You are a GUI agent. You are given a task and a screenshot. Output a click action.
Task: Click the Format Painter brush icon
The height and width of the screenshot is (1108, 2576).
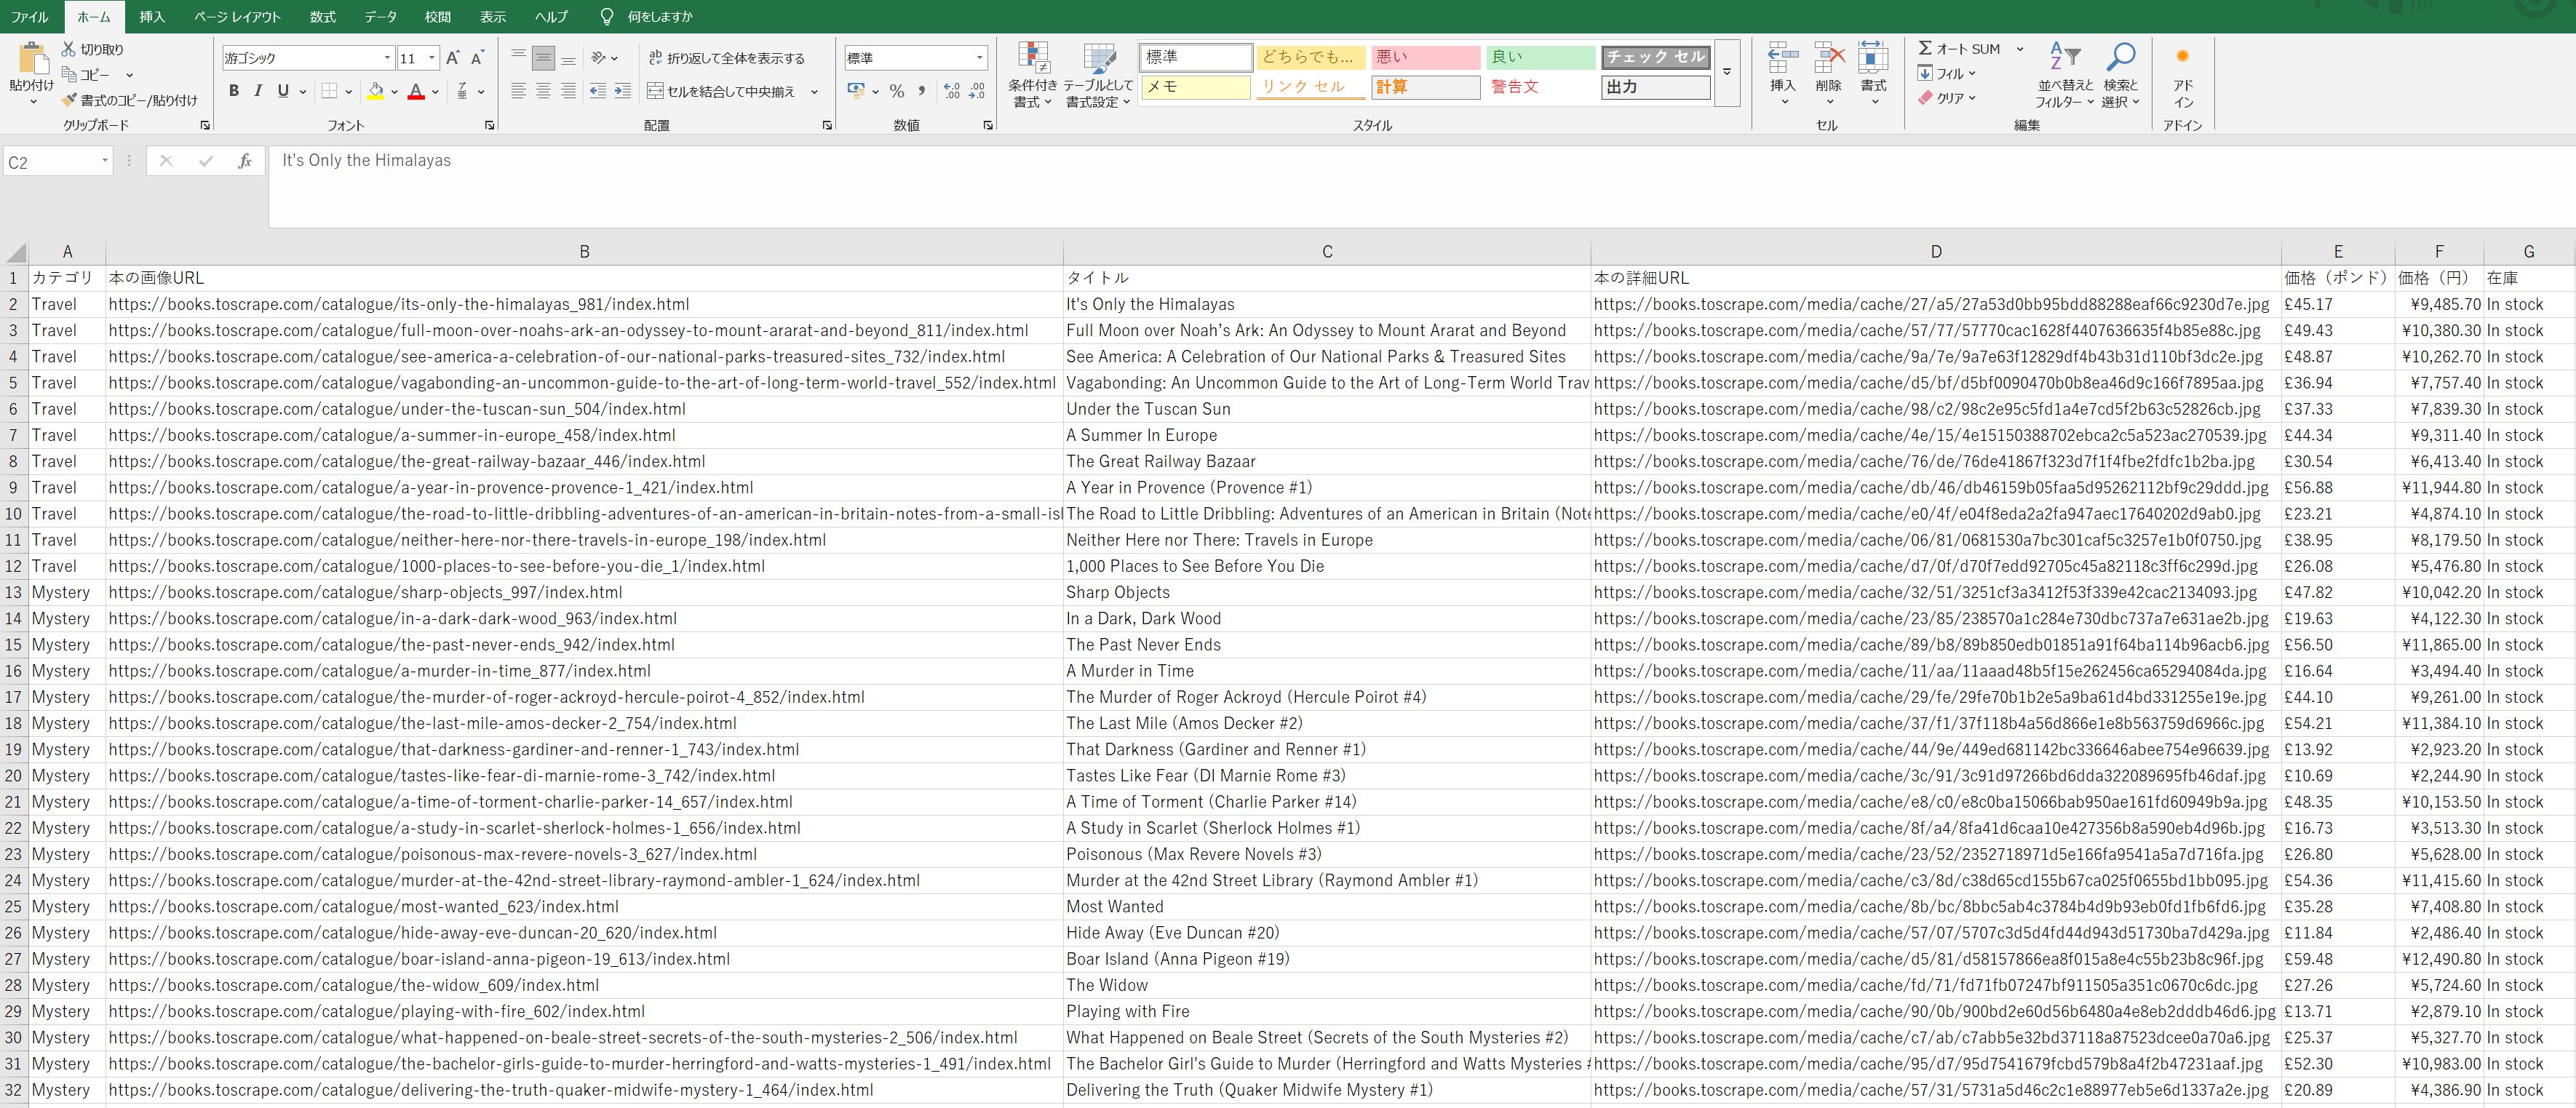(69, 100)
